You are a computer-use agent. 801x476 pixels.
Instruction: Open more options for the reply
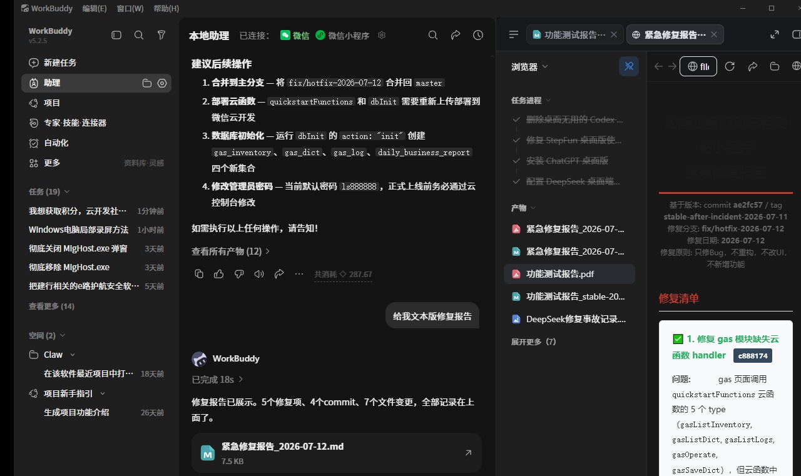(299, 274)
